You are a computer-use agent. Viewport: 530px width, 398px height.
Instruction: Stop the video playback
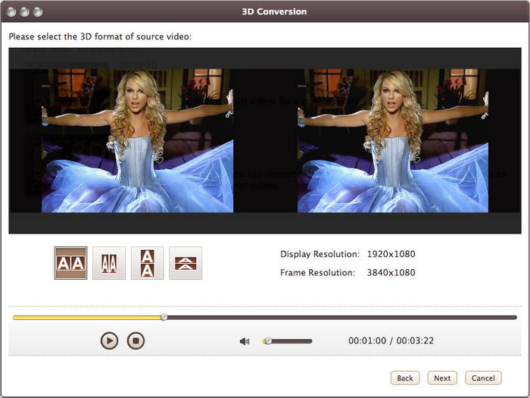135,340
